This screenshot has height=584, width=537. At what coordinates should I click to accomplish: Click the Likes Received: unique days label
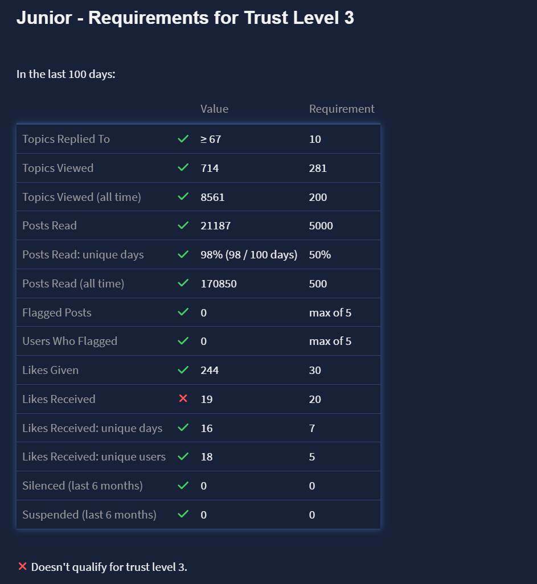92,428
